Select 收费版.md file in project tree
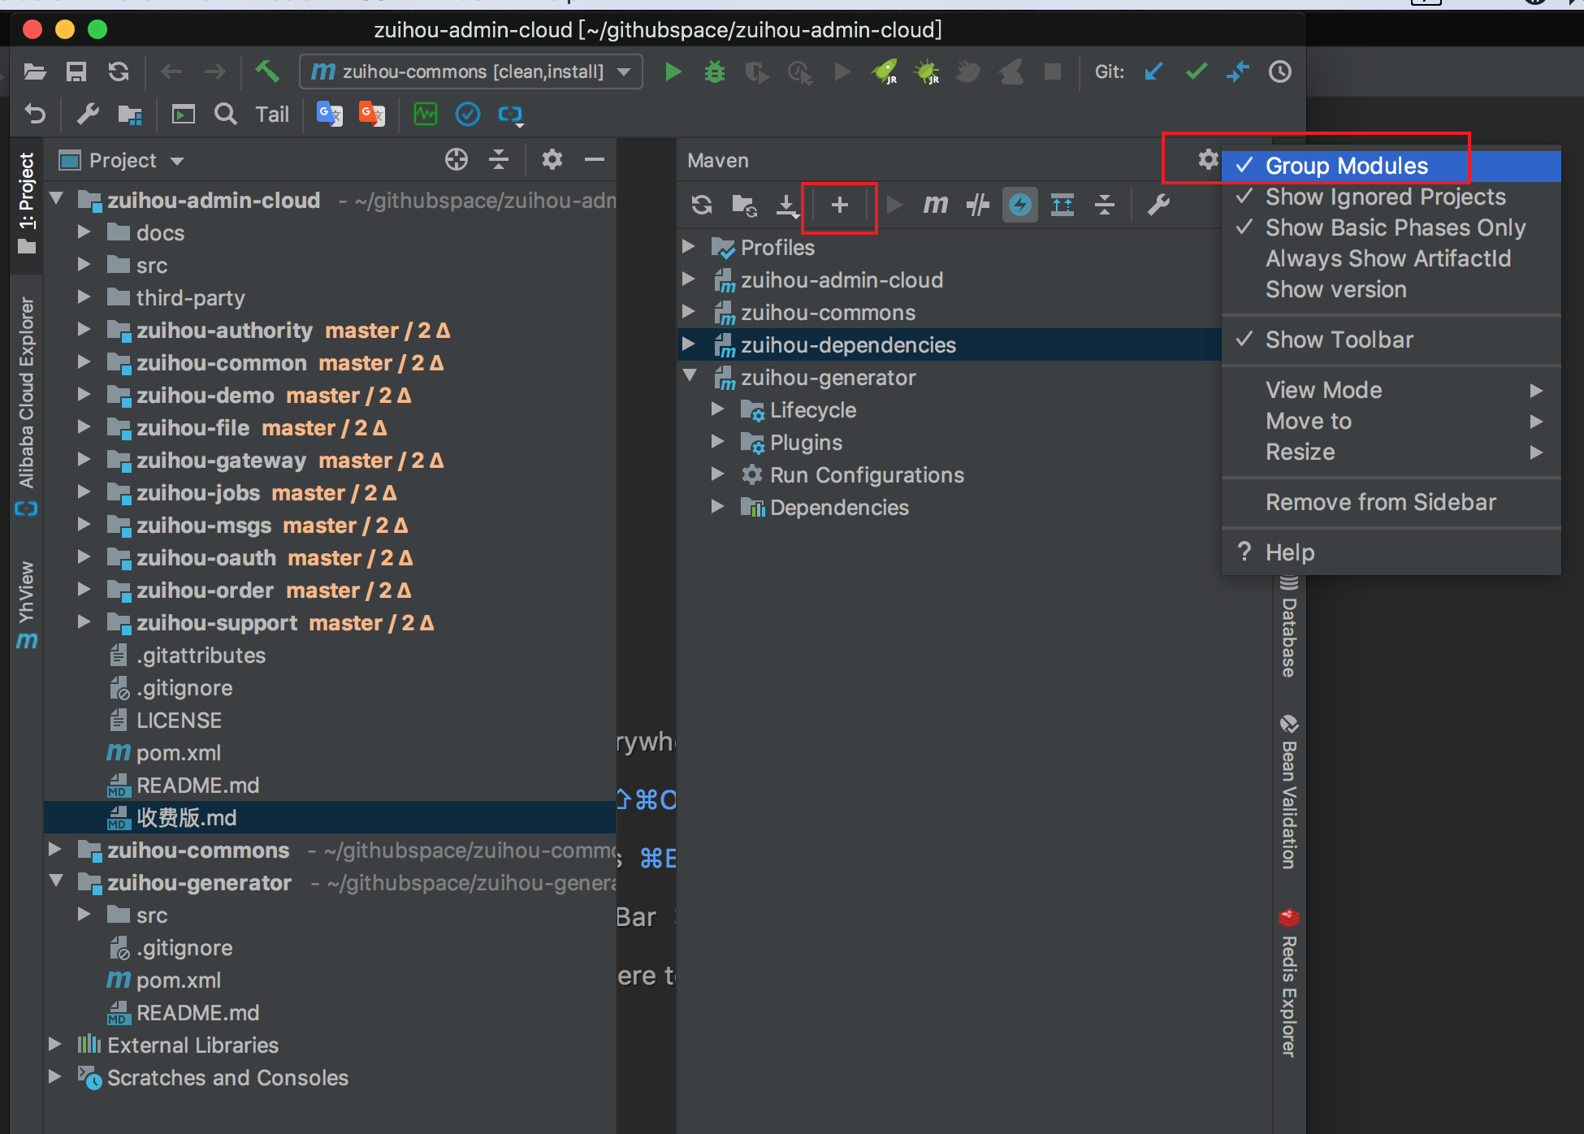1584x1134 pixels. coord(330,817)
